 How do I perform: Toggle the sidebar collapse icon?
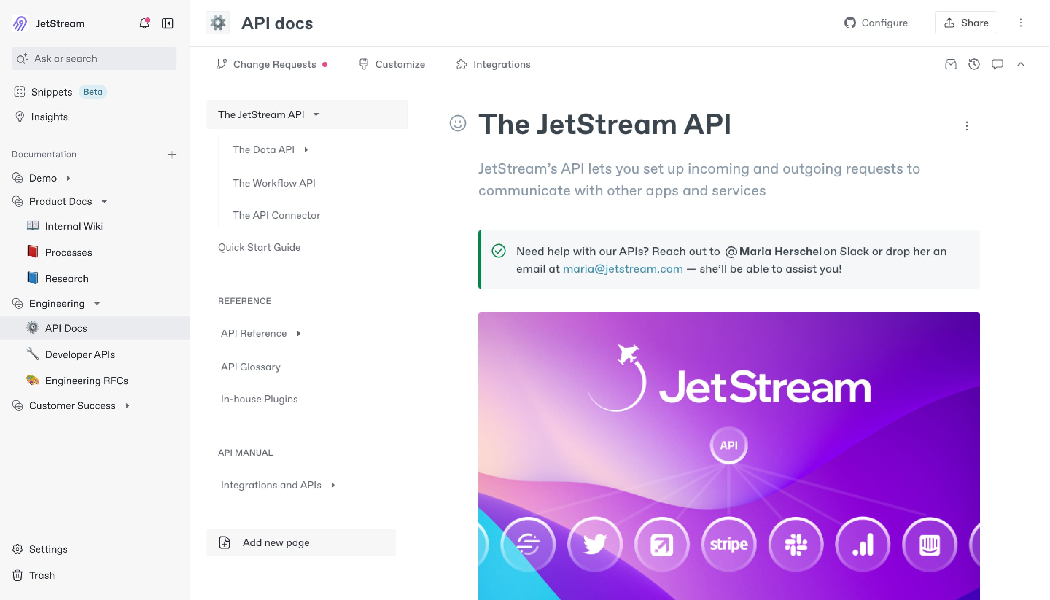[x=167, y=23]
